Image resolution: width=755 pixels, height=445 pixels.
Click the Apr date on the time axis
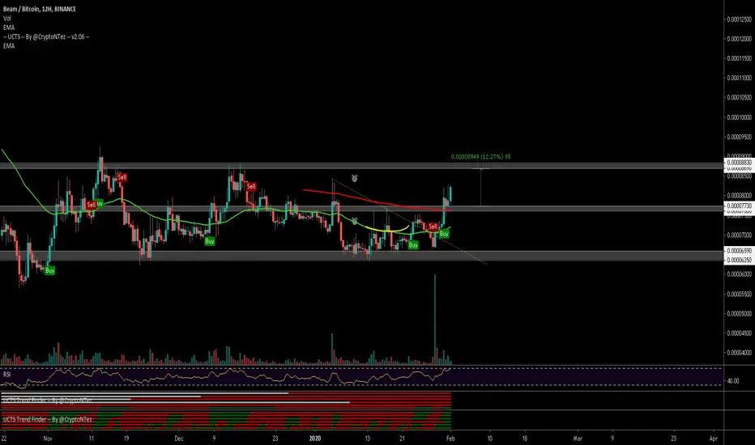click(x=714, y=439)
